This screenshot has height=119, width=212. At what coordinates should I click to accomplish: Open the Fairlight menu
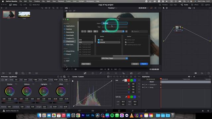tap(81, 1)
